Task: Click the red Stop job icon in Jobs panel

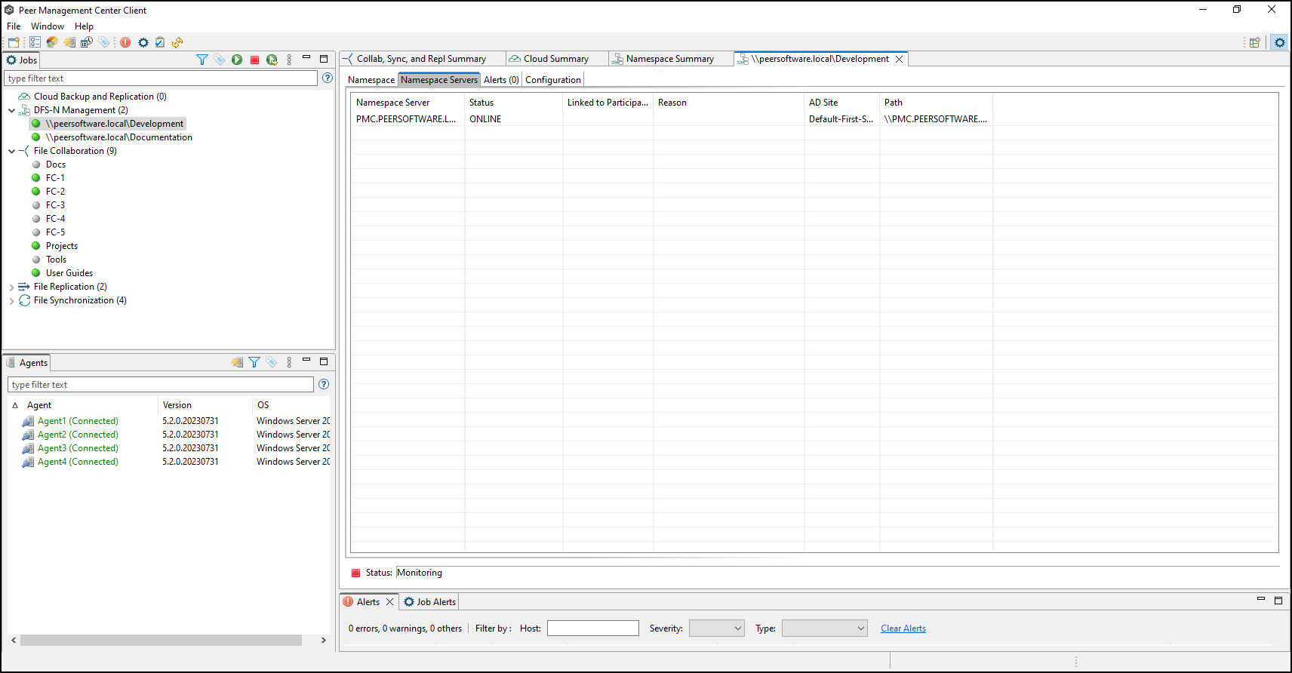Action: pyautogui.click(x=254, y=60)
